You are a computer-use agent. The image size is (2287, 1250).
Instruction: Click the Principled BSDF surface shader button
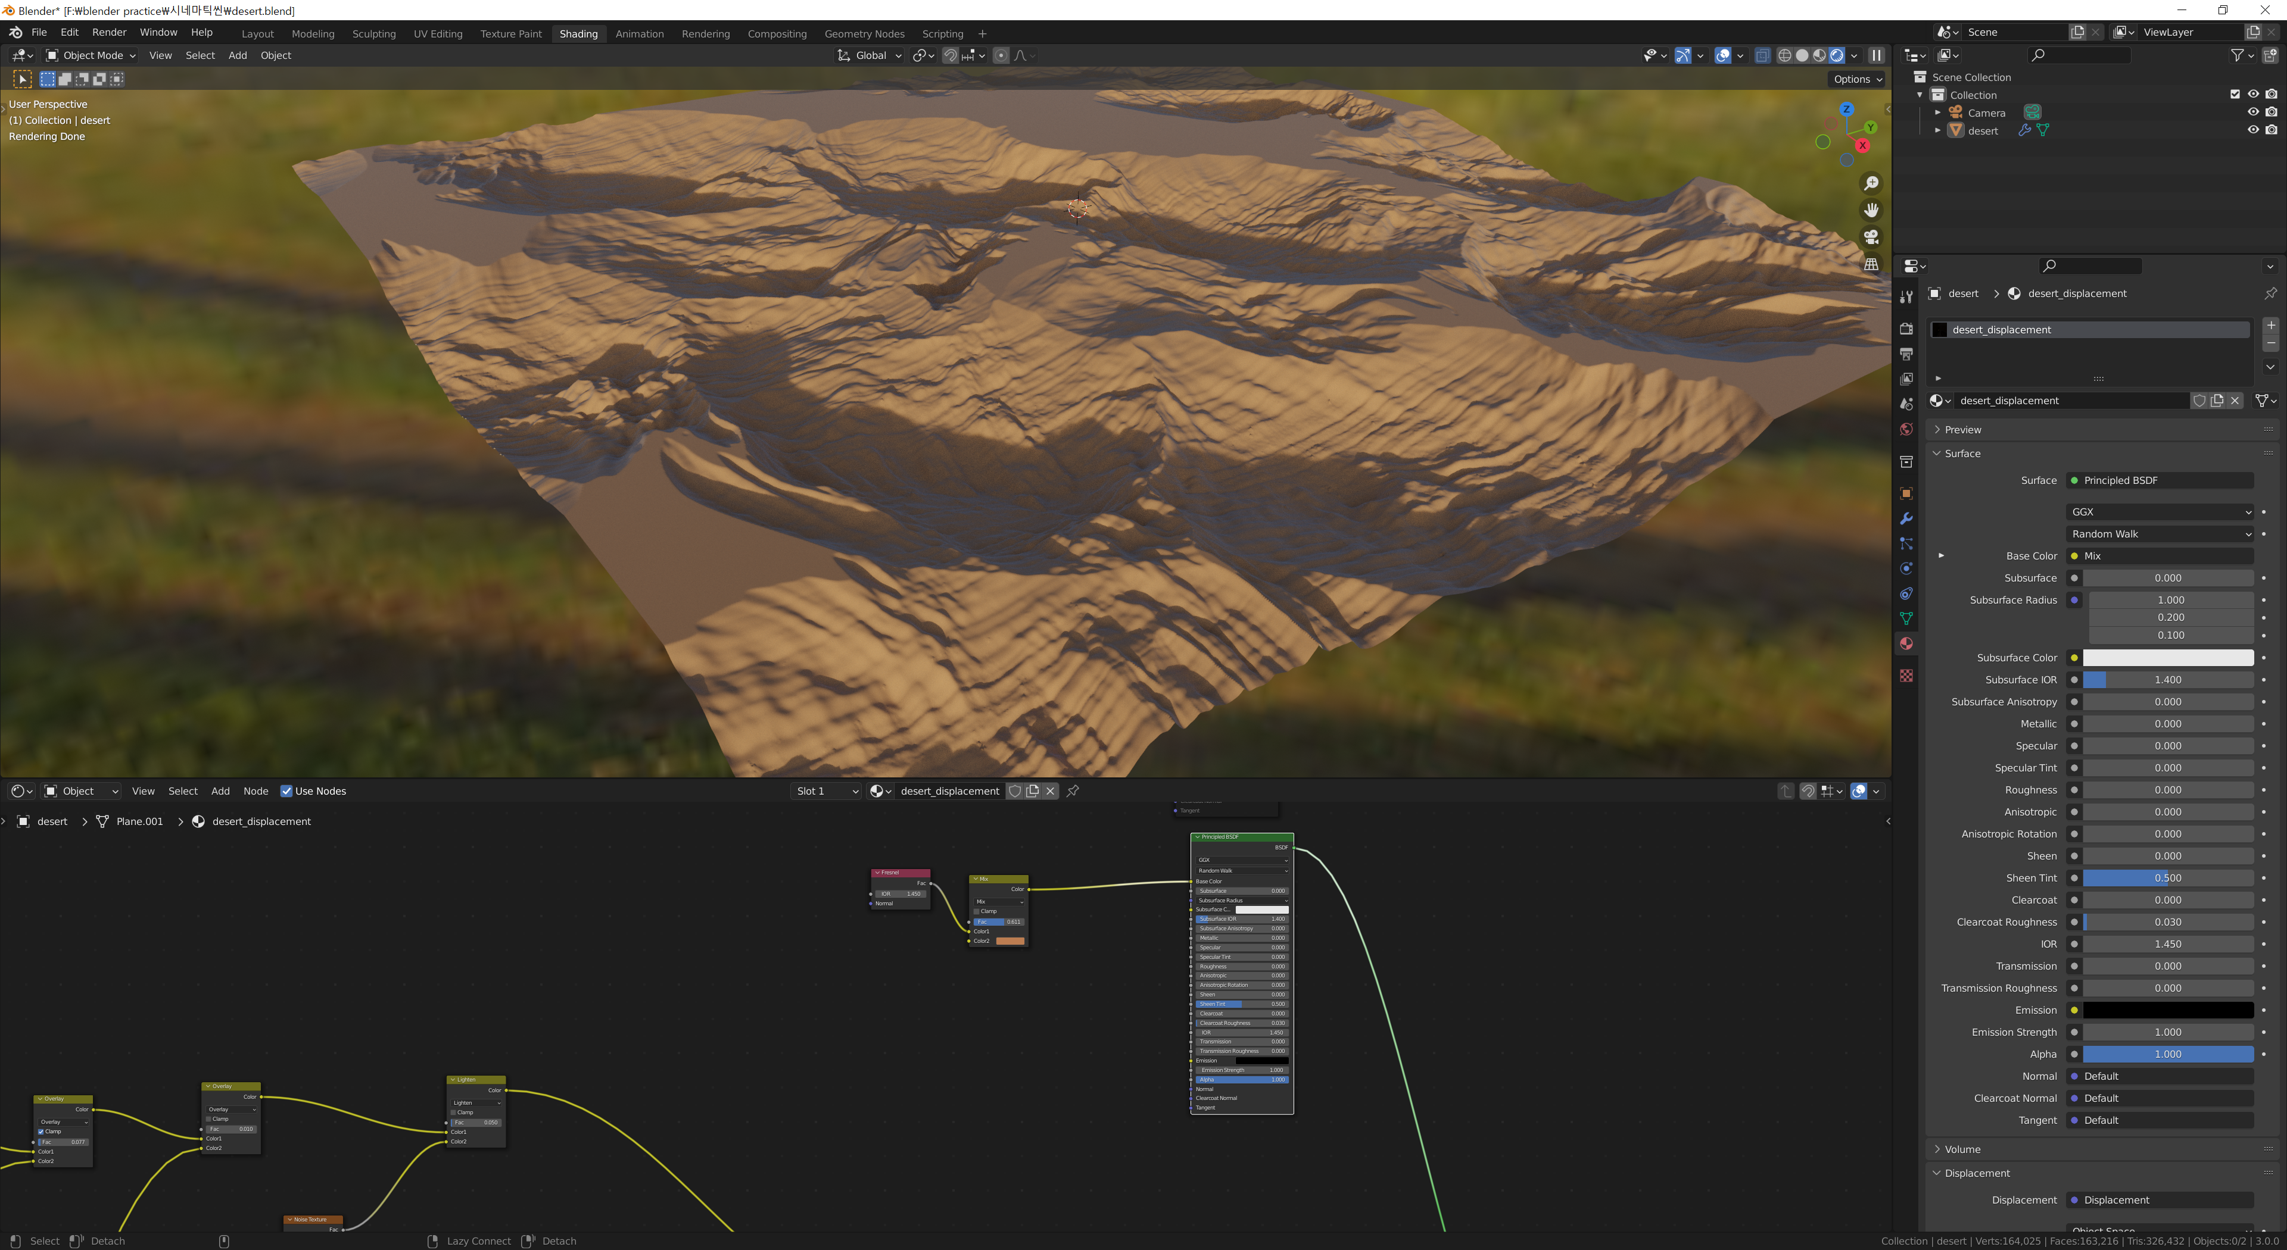(x=2159, y=480)
